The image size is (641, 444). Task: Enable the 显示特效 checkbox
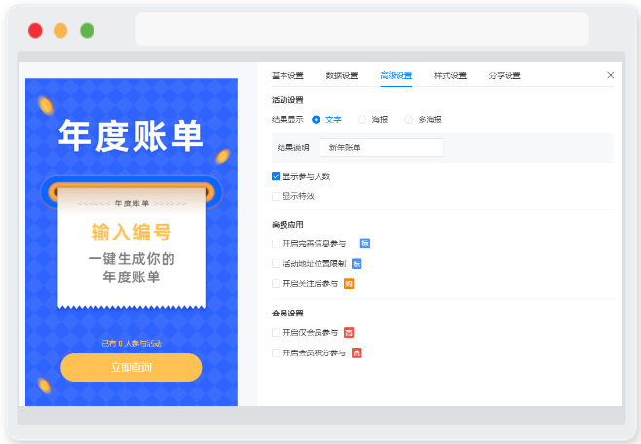click(x=276, y=196)
